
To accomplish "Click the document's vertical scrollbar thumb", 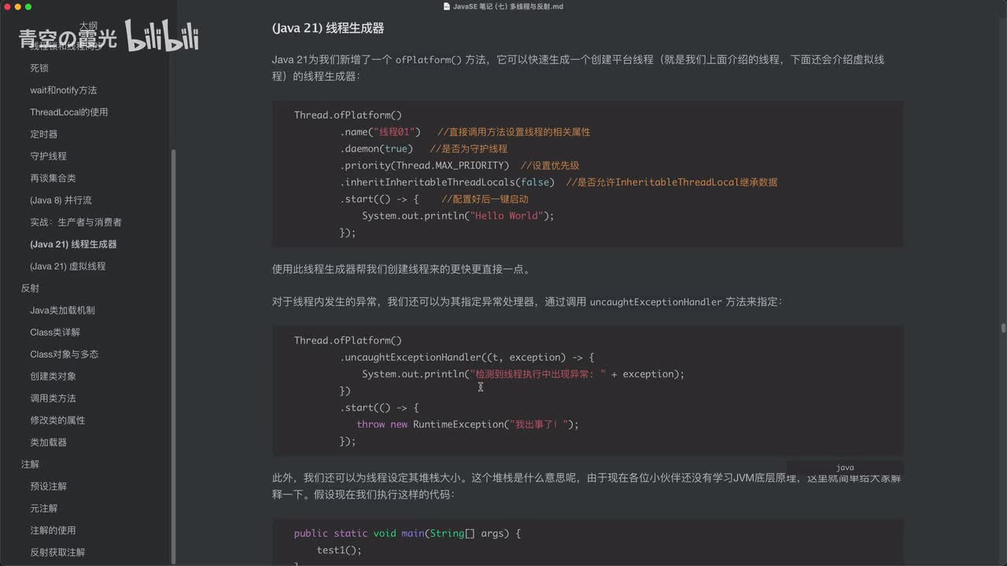I will 1003,328.
